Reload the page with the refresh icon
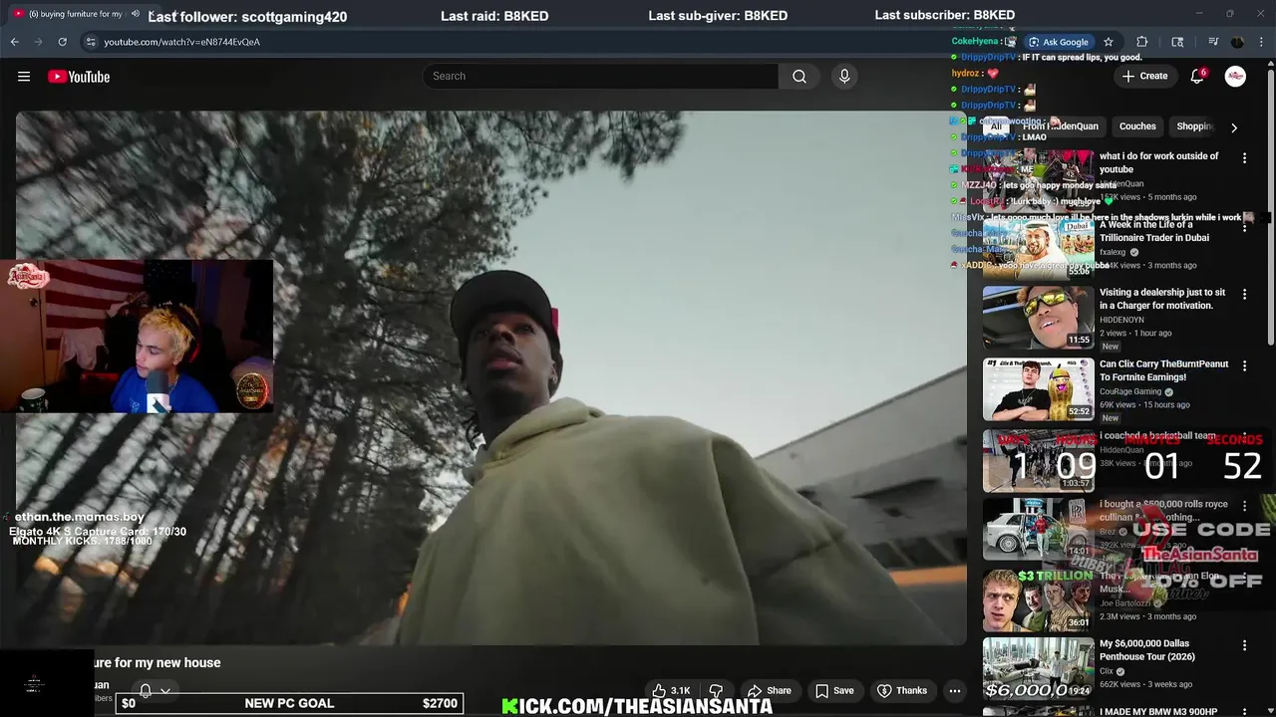The width and height of the screenshot is (1276, 717). tap(62, 42)
